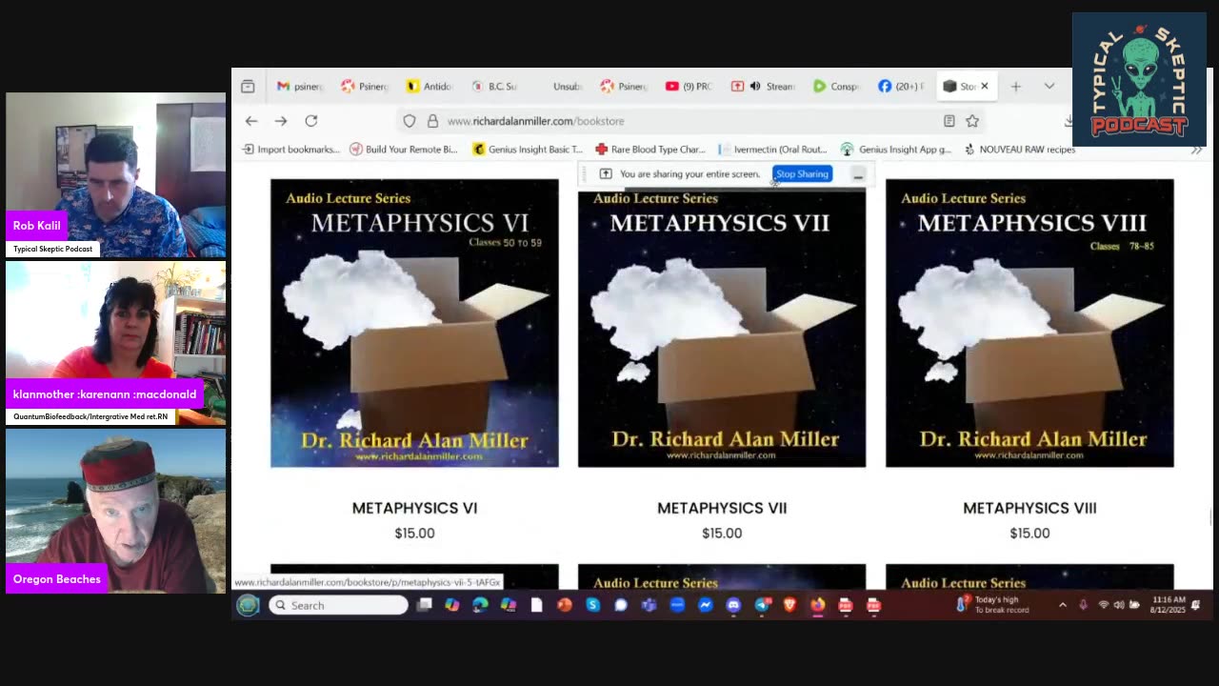Open Ivermectin (Oral Rout... bookmark
Image resolution: width=1219 pixels, height=686 pixels.
coord(773,150)
